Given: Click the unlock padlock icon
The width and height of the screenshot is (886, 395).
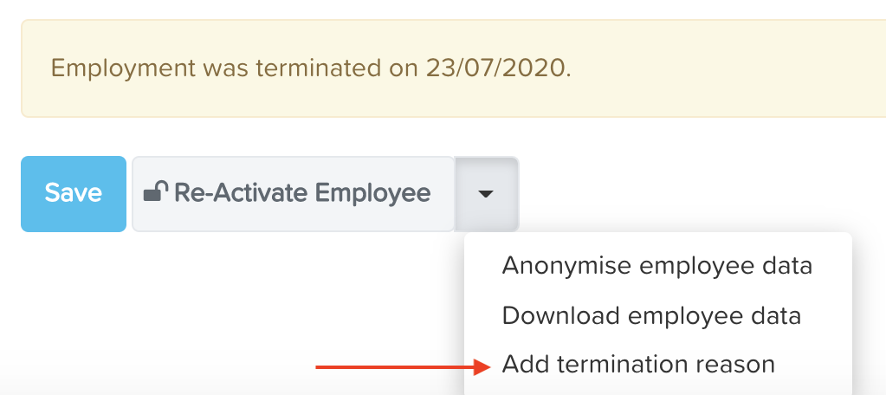Looking at the screenshot, I should coord(156,192).
